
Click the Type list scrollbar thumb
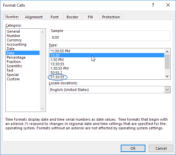tap(167, 62)
